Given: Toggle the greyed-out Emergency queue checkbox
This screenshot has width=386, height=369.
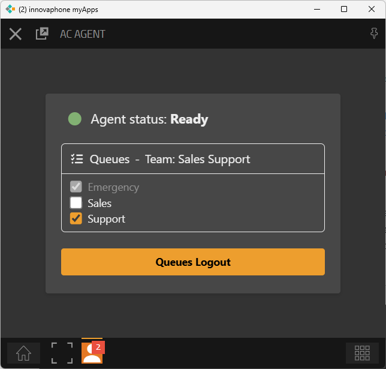Looking at the screenshot, I should (x=76, y=187).
